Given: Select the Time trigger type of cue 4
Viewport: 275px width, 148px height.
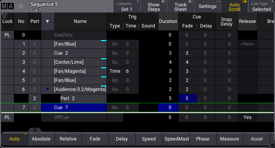Looking at the screenshot, I should [115, 71].
